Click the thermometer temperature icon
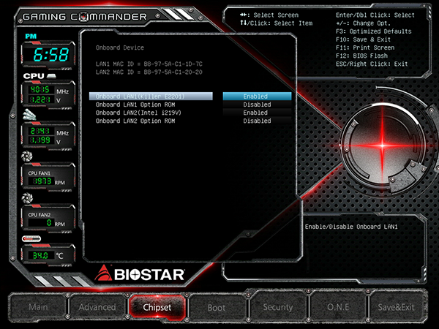The image size is (439, 329). pyautogui.click(x=31, y=238)
